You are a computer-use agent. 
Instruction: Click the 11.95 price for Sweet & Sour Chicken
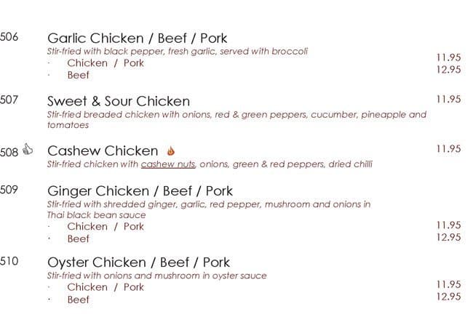point(448,100)
